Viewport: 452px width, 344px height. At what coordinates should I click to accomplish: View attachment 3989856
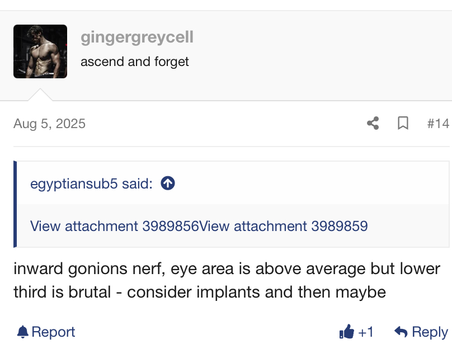click(x=115, y=226)
